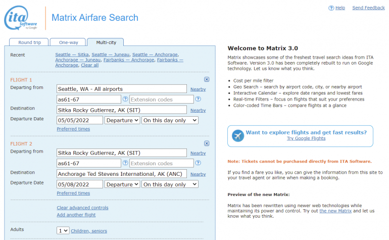Click 'Clear advanced controls' link

[82, 208]
